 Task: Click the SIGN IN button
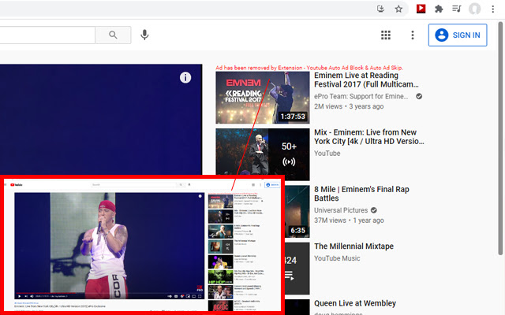(x=458, y=35)
